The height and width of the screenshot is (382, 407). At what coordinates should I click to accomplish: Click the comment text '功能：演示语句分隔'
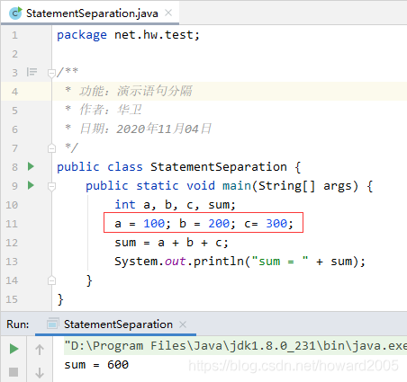tap(136, 91)
